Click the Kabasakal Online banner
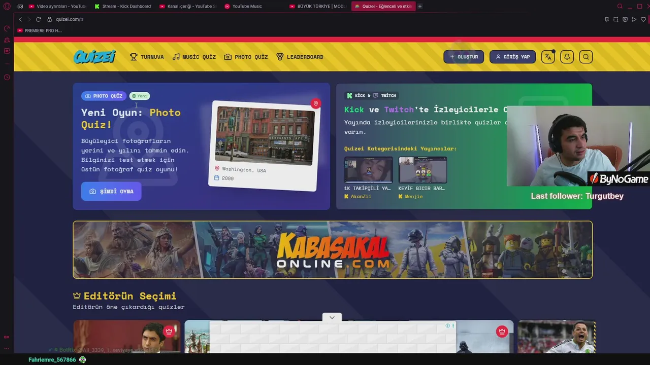 (333, 249)
